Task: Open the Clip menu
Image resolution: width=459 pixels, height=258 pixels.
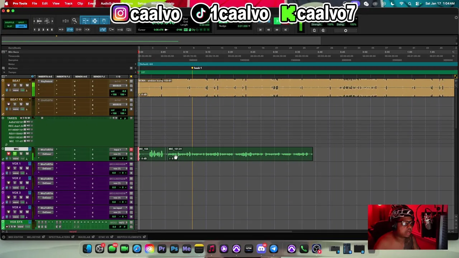Action: (x=80, y=4)
